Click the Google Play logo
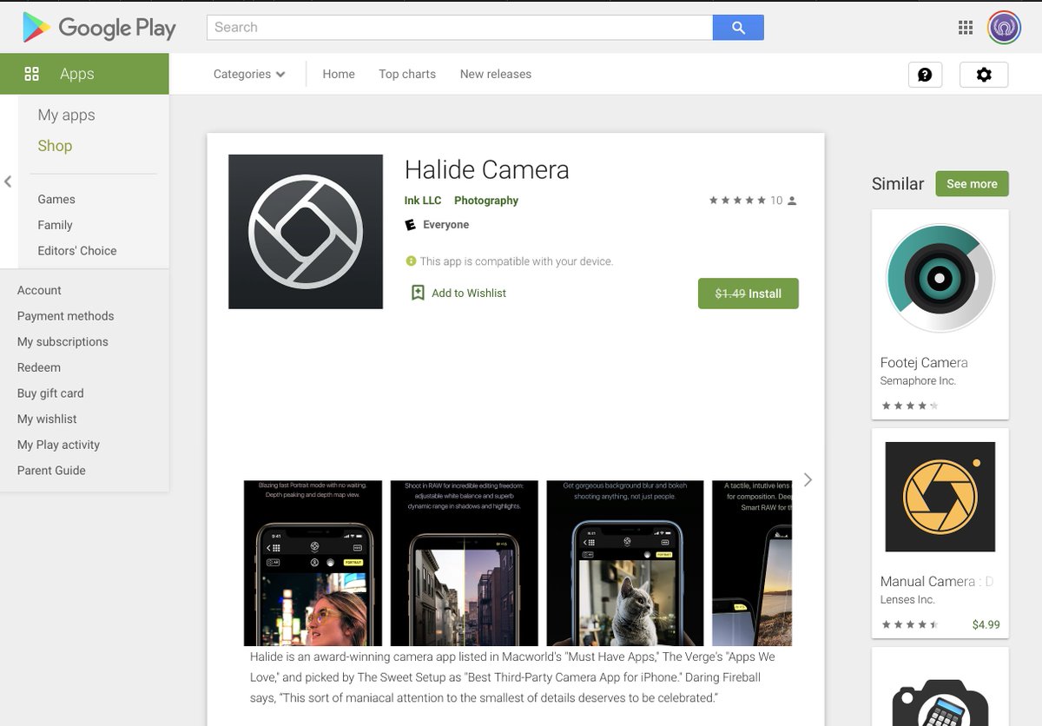The height and width of the screenshot is (726, 1042). (x=99, y=28)
